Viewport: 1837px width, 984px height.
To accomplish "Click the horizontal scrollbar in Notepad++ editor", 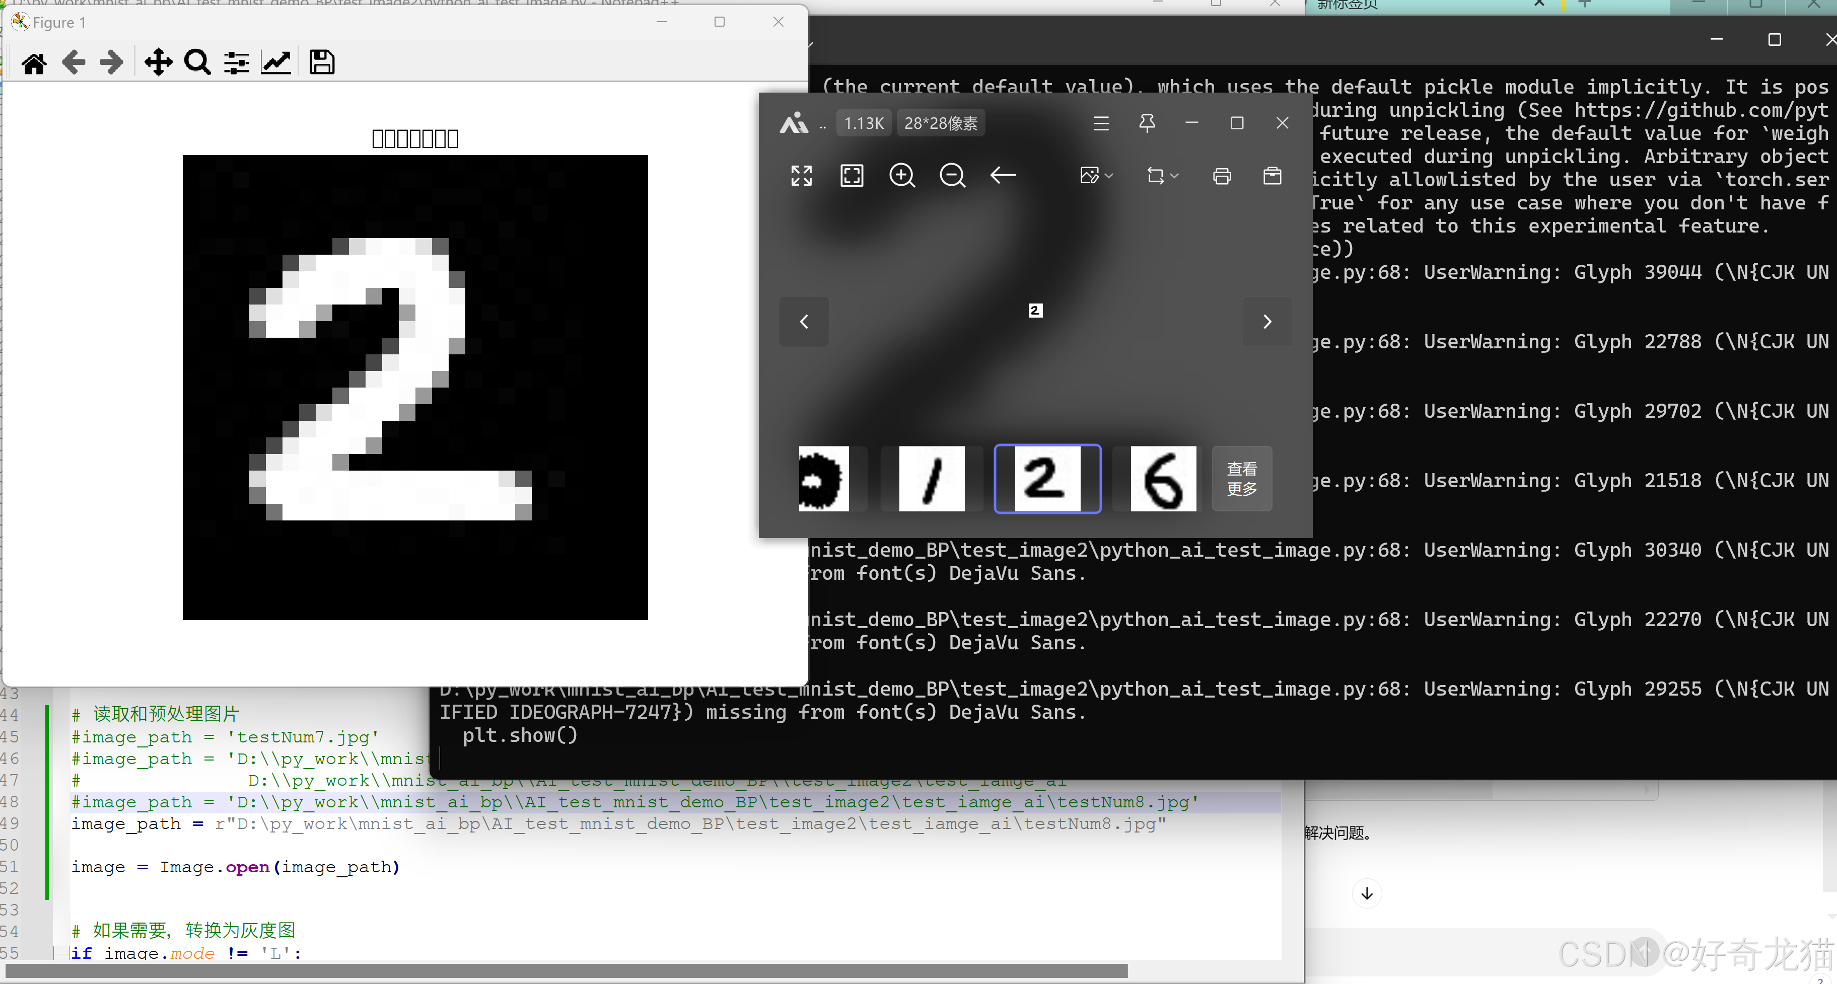I will pyautogui.click(x=566, y=971).
